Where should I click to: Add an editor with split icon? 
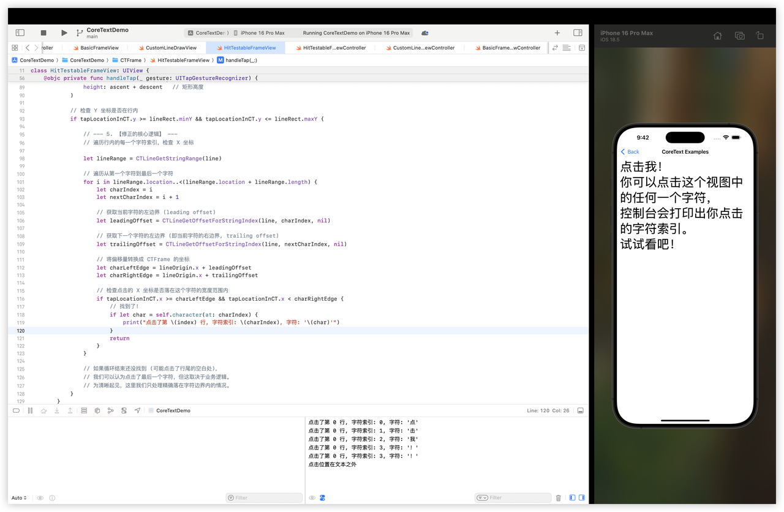click(582, 48)
